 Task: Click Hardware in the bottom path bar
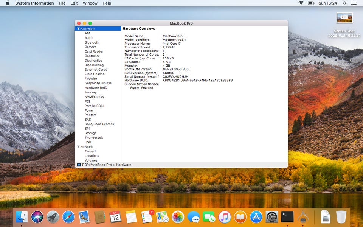(x=123, y=165)
